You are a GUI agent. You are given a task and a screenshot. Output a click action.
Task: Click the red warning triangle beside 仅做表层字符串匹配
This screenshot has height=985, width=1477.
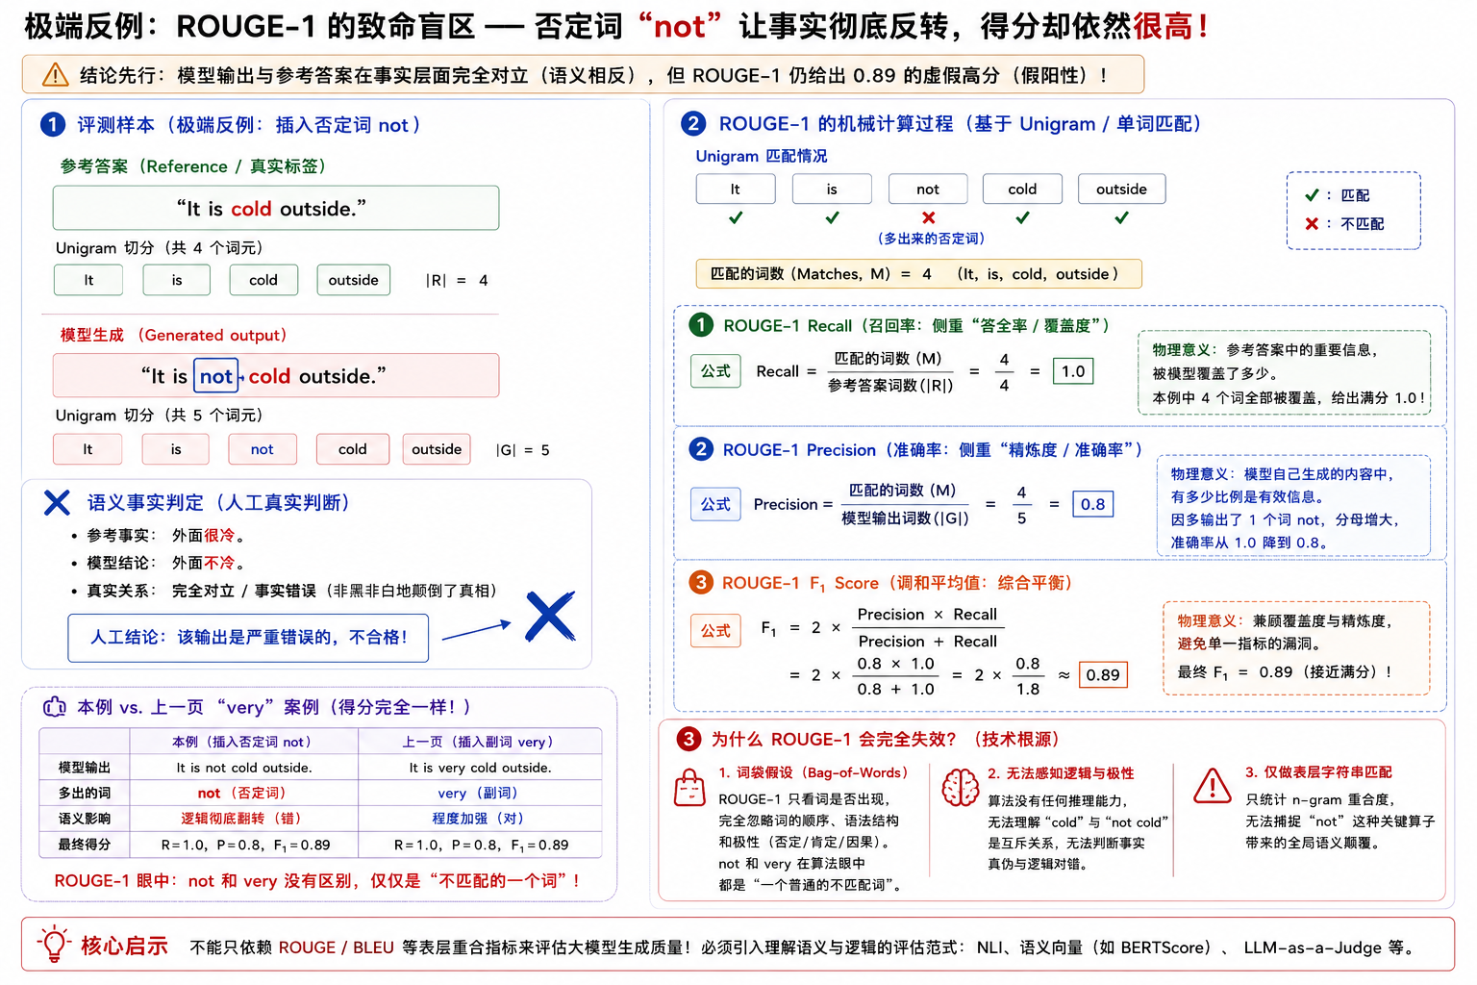click(x=1213, y=786)
